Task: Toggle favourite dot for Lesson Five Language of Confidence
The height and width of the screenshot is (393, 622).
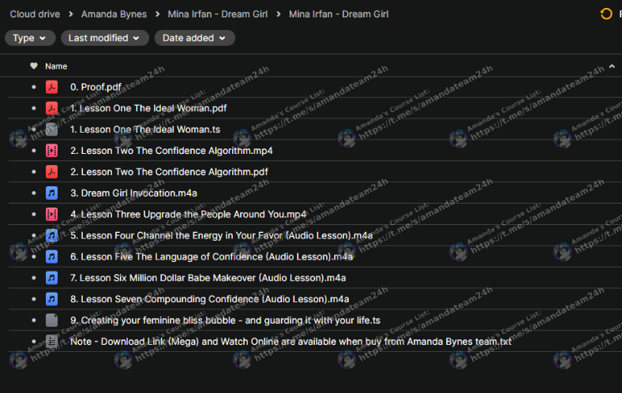Action: 34,256
